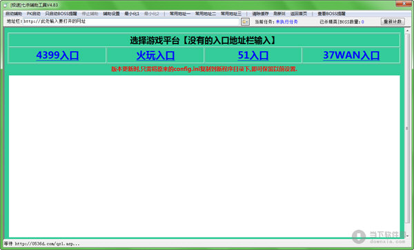The image size is (414, 250).
Task: Click the greyed-out 停止辅助 menu item
Action: pos(90,14)
